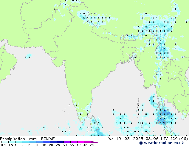Click the 10–15 mm blue legend swatch

[x=39, y=142]
